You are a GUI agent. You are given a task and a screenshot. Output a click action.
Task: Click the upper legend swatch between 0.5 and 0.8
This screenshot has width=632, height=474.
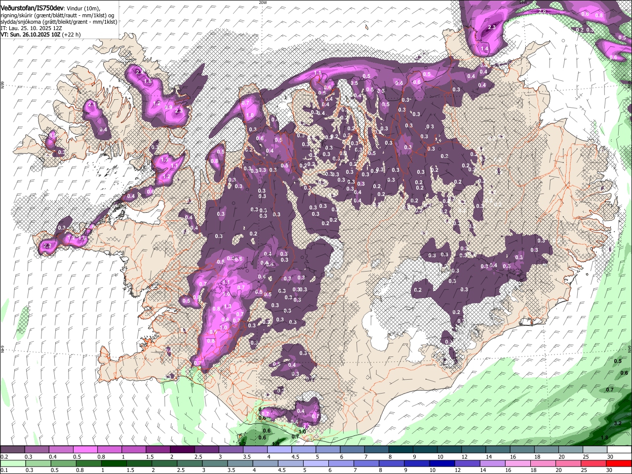[85, 450]
